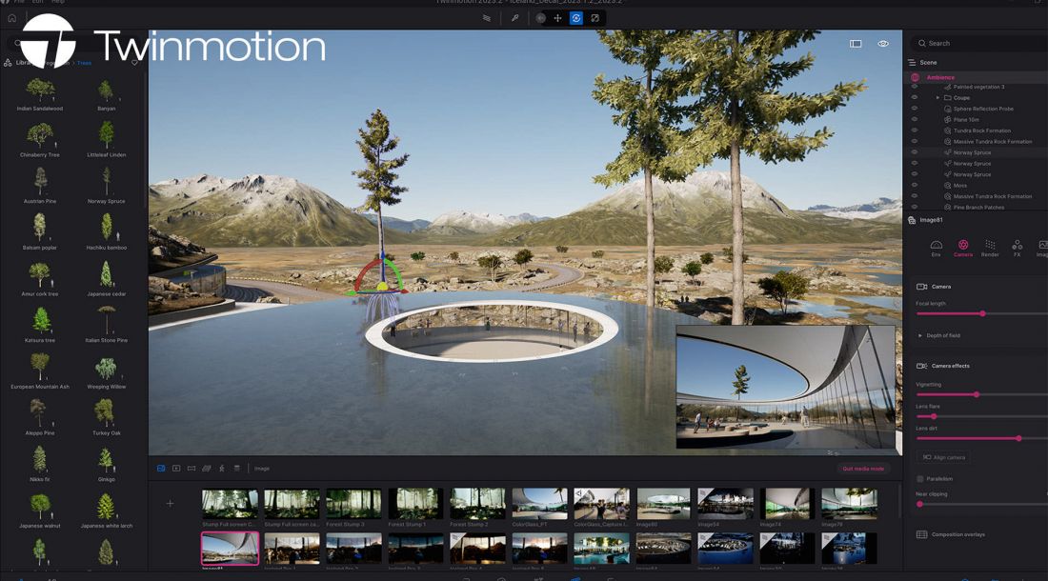Click the Quit media mode button

[x=863, y=469]
